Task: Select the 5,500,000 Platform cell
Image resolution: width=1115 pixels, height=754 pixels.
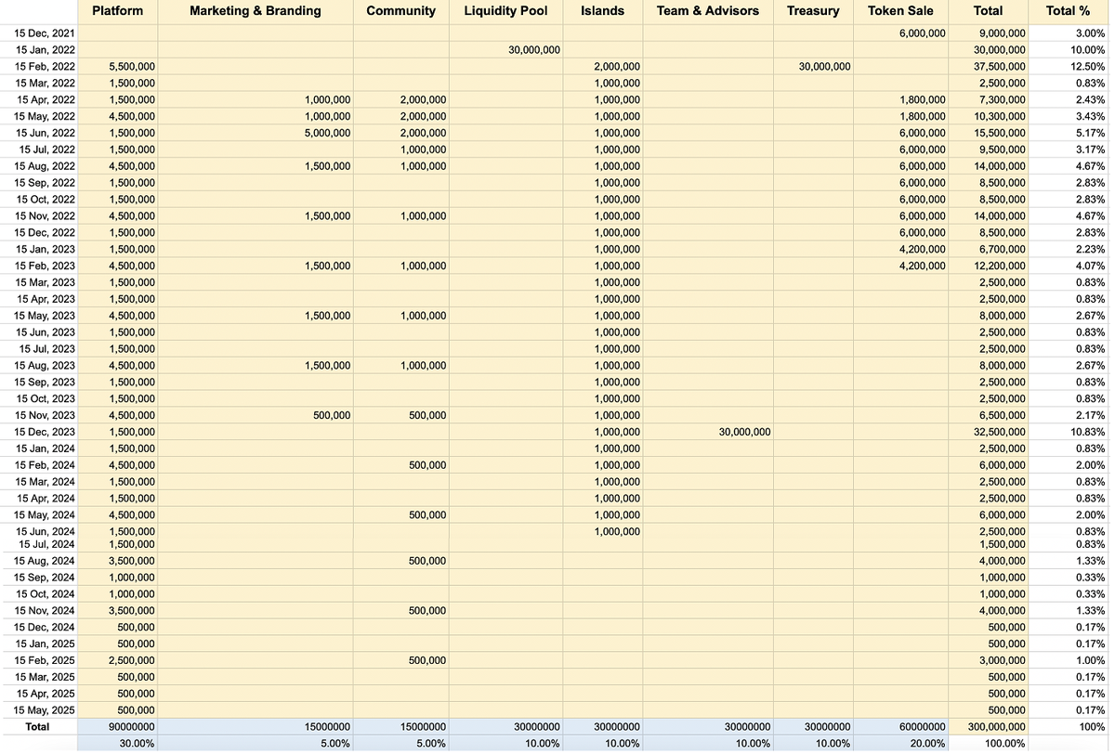Action: [x=132, y=67]
